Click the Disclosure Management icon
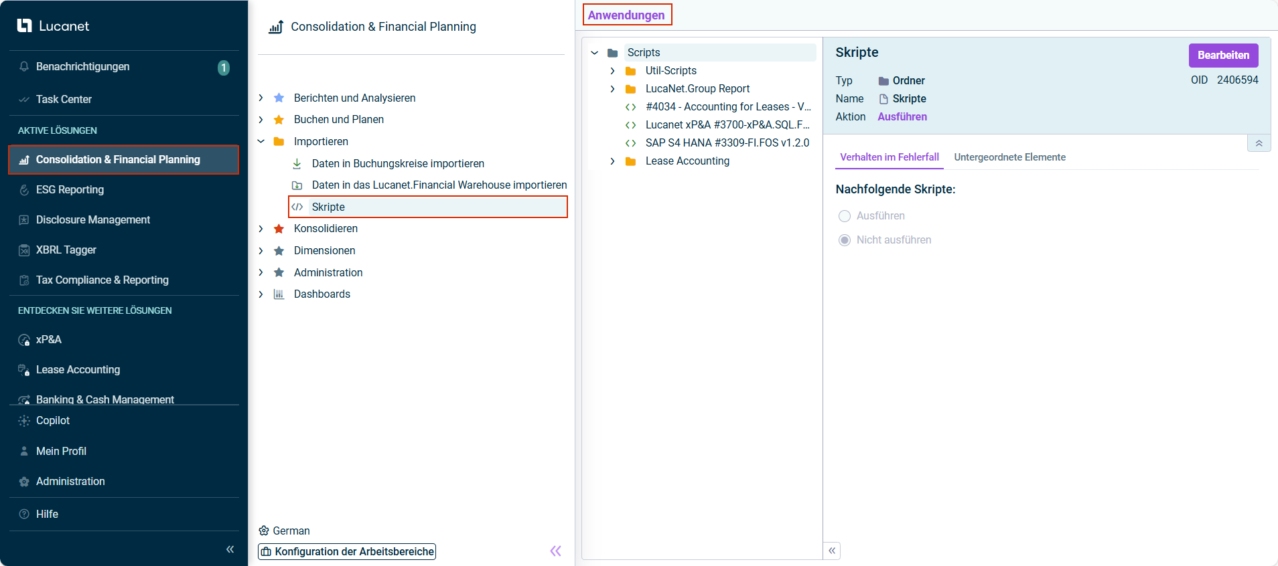Screen dimensions: 1278x566 (24, 220)
